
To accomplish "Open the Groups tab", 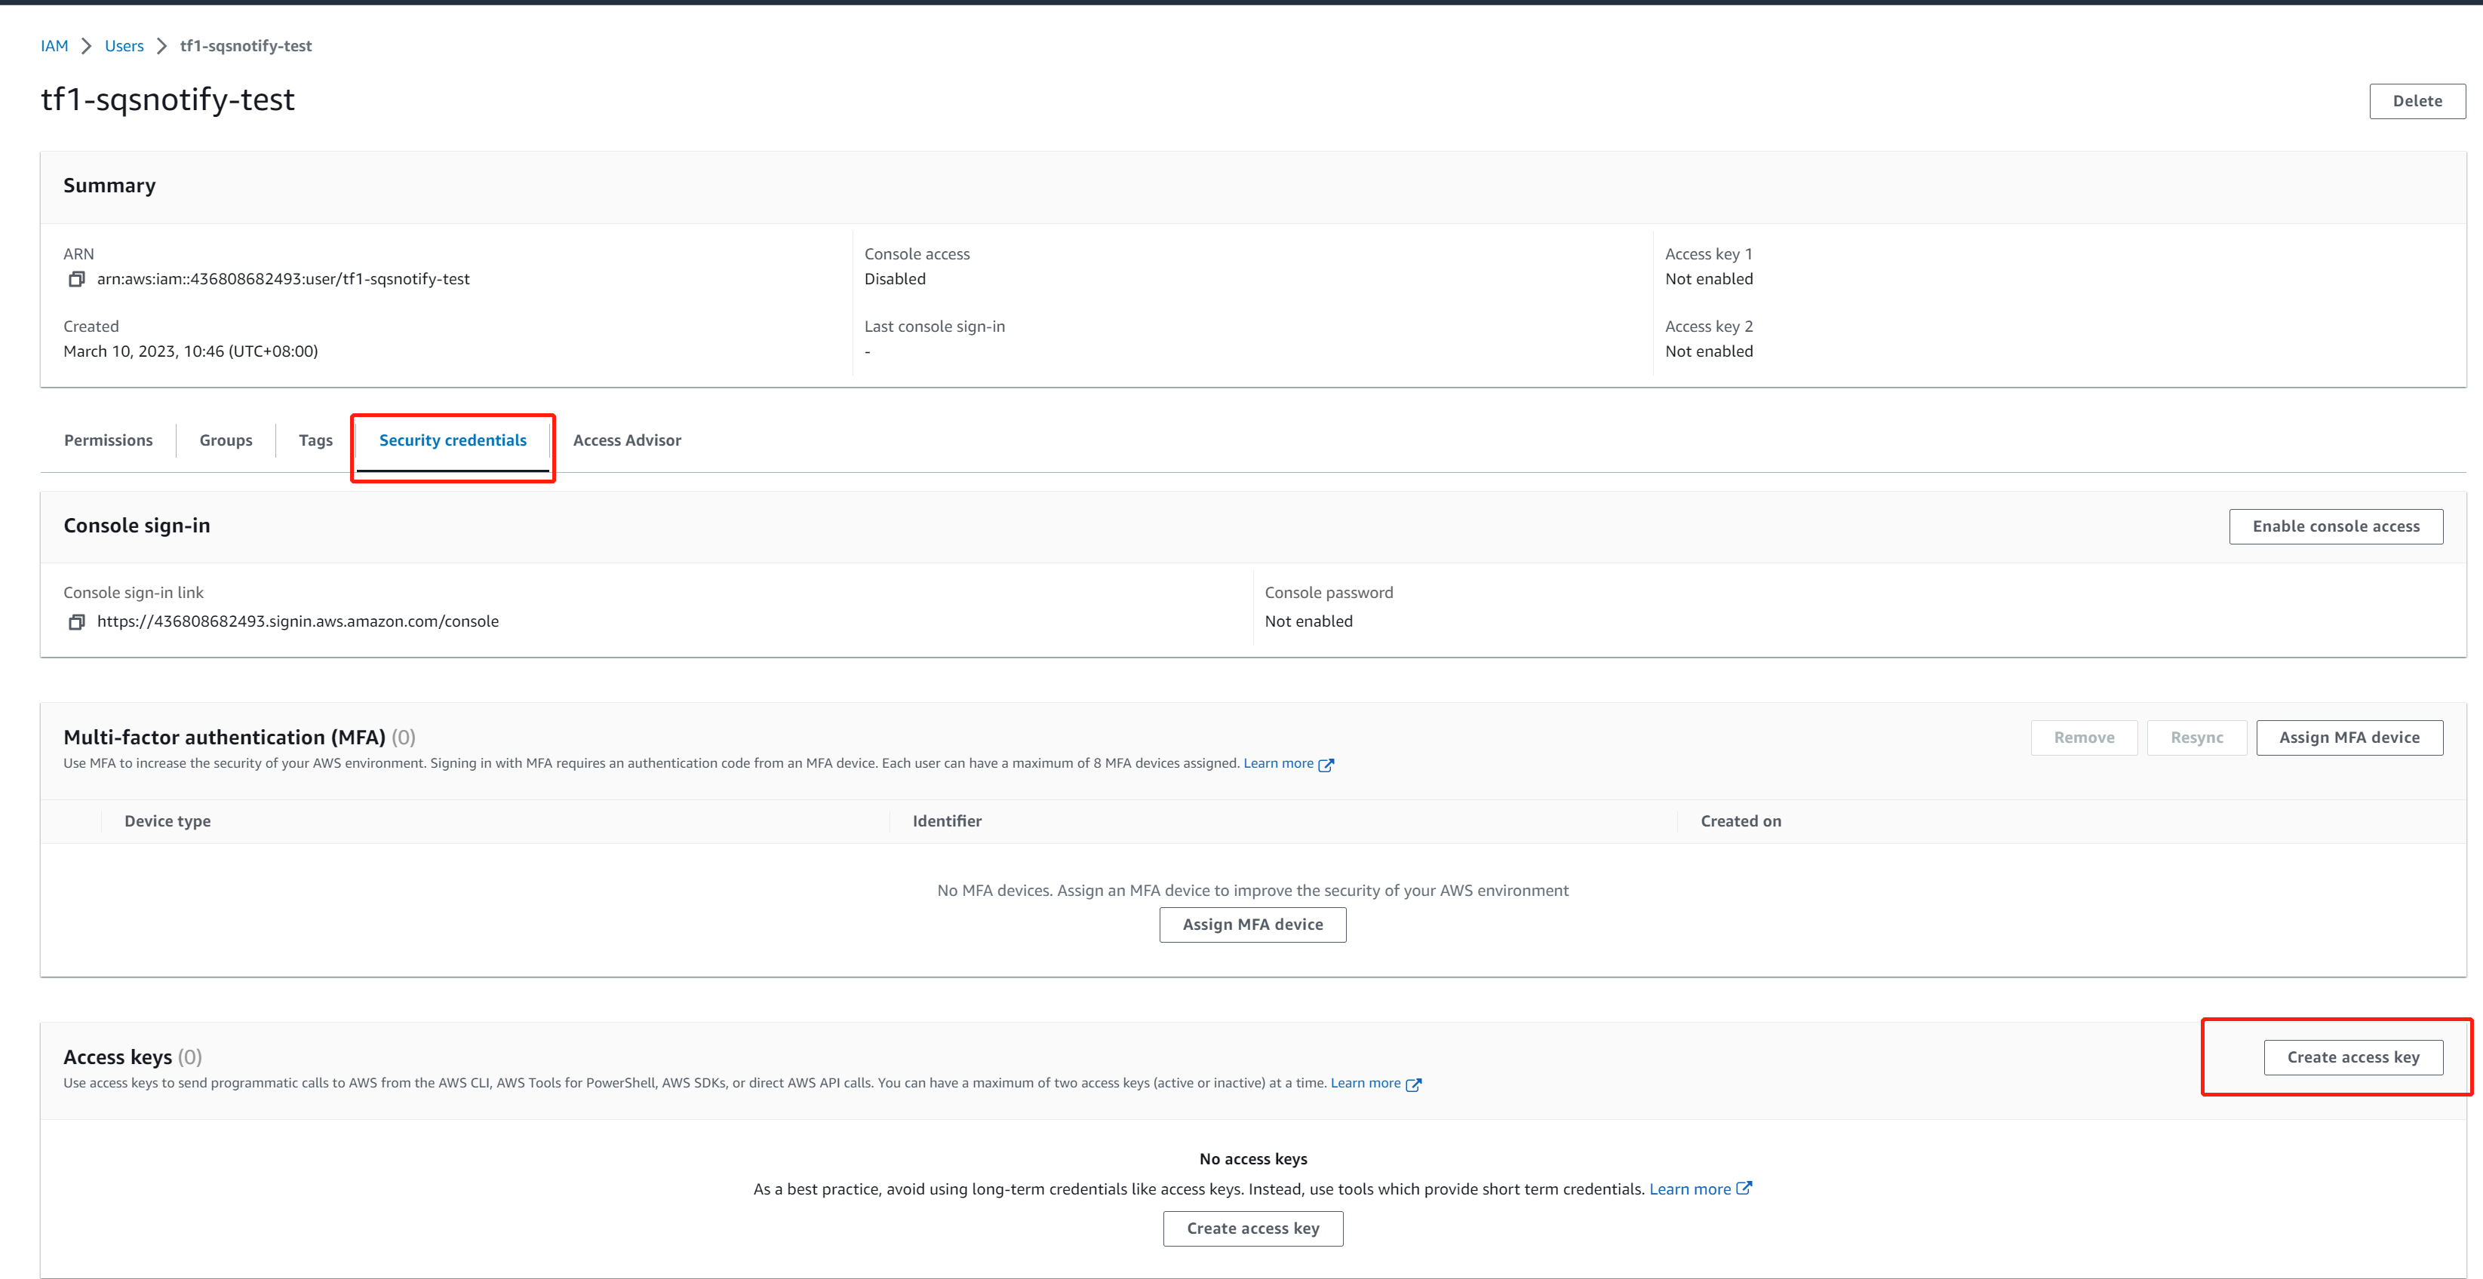I will [x=226, y=440].
